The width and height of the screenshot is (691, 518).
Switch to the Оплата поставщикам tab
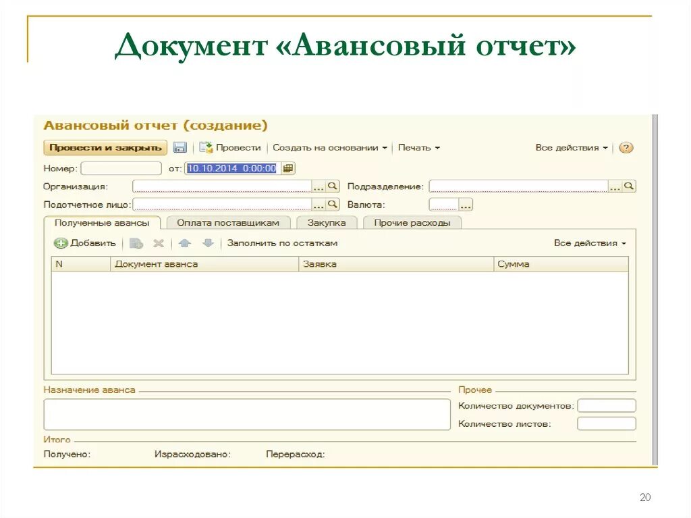(x=228, y=223)
